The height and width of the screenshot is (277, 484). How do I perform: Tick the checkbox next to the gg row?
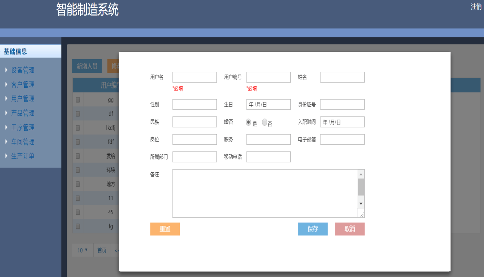[77, 99]
